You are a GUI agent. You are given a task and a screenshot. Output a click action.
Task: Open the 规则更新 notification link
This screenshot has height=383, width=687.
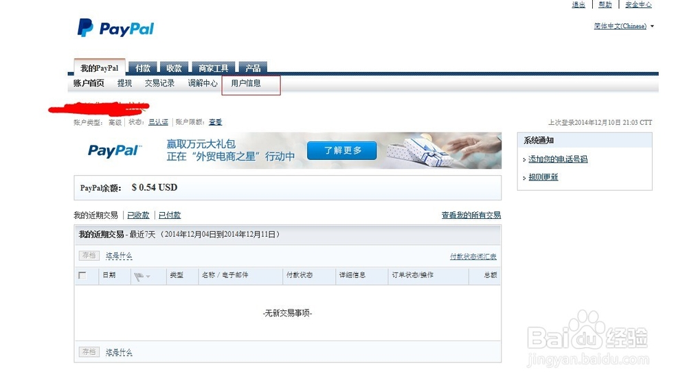(543, 177)
